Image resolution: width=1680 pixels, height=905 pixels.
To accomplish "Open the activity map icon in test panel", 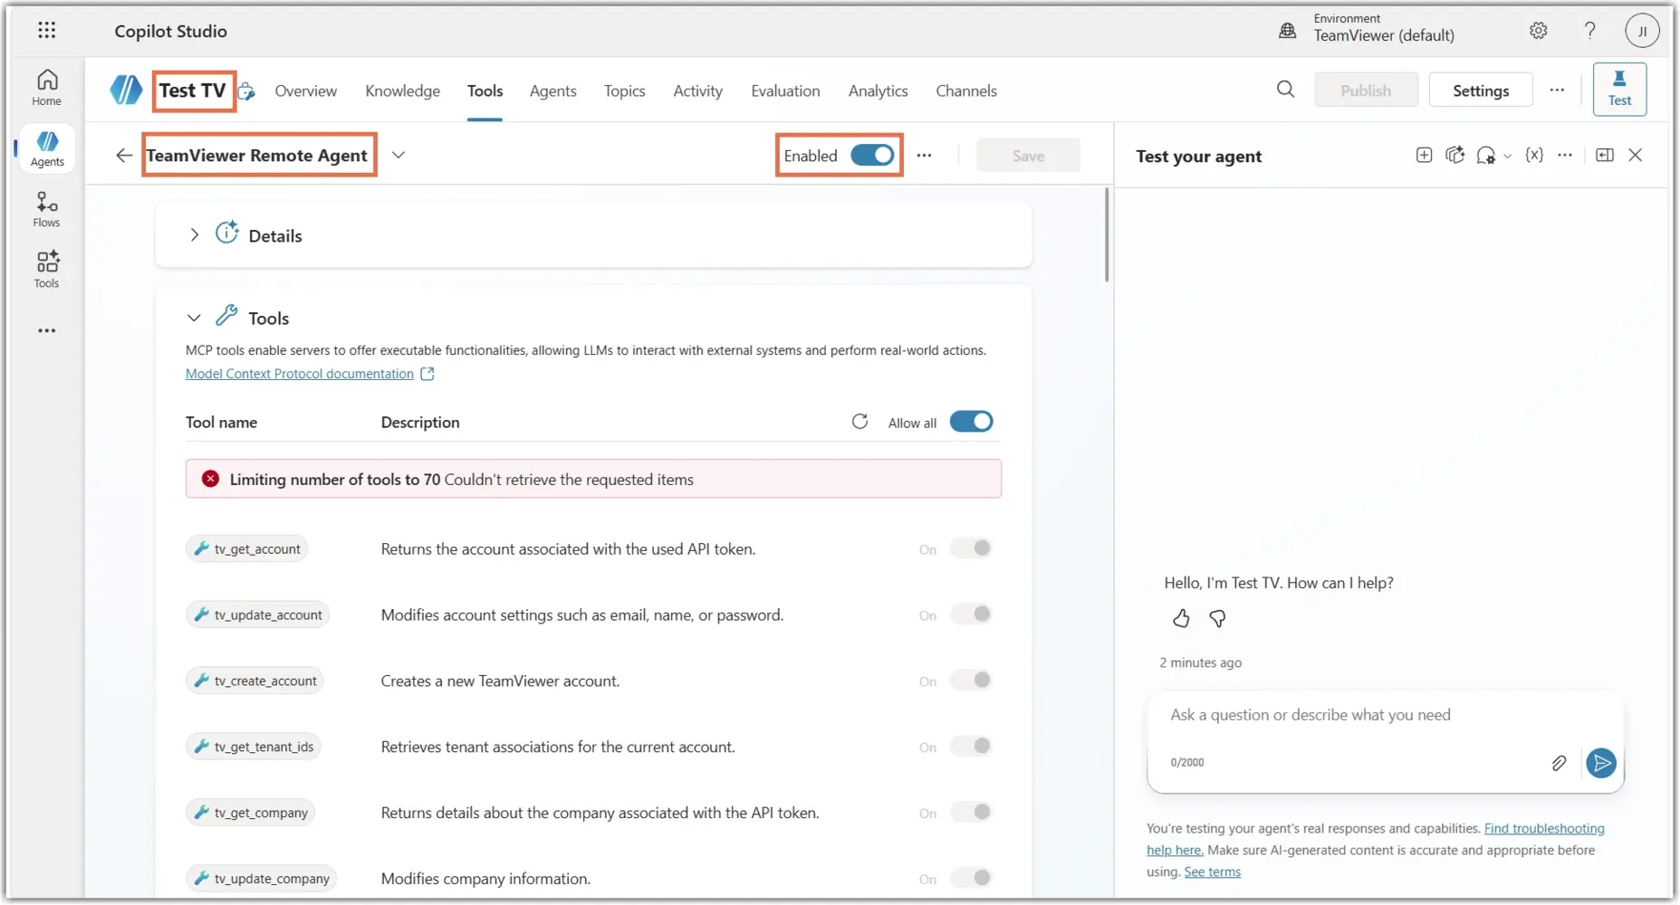I will [1454, 156].
